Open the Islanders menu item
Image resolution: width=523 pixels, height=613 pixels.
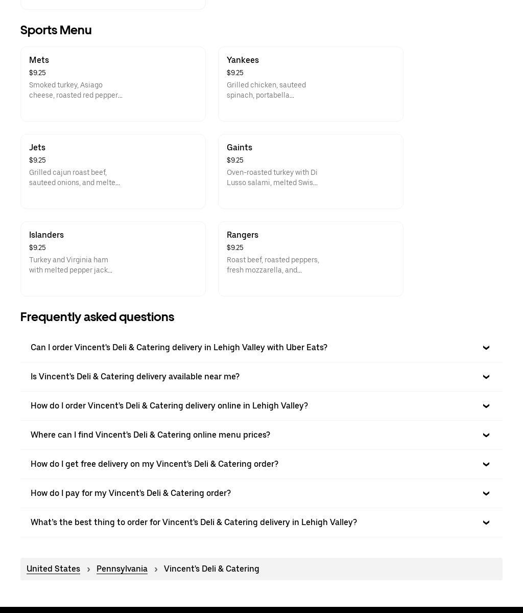(x=113, y=259)
